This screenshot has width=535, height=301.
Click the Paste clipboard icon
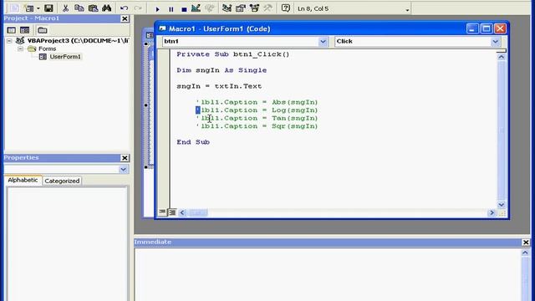pyautogui.click(x=93, y=8)
